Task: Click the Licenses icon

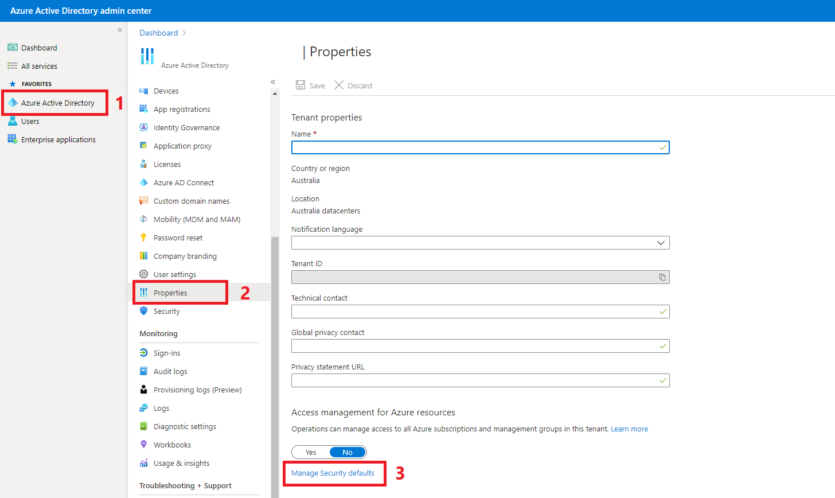Action: click(x=144, y=164)
